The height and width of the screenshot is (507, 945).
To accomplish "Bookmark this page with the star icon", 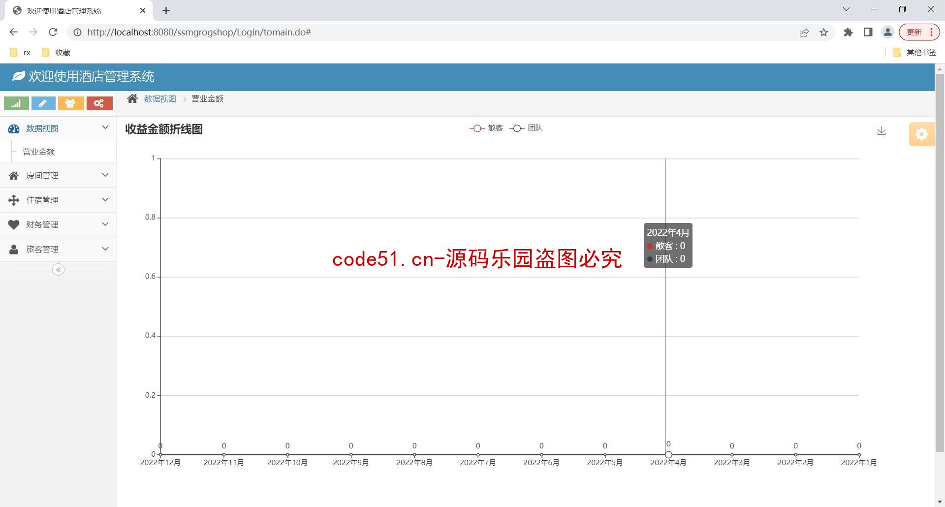I will (x=824, y=32).
